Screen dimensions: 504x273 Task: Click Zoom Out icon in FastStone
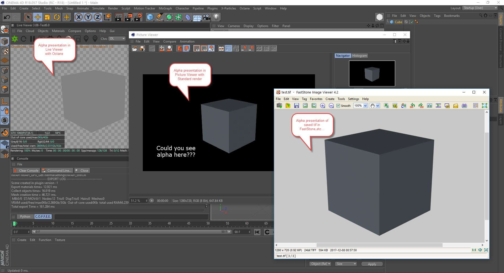(331, 106)
